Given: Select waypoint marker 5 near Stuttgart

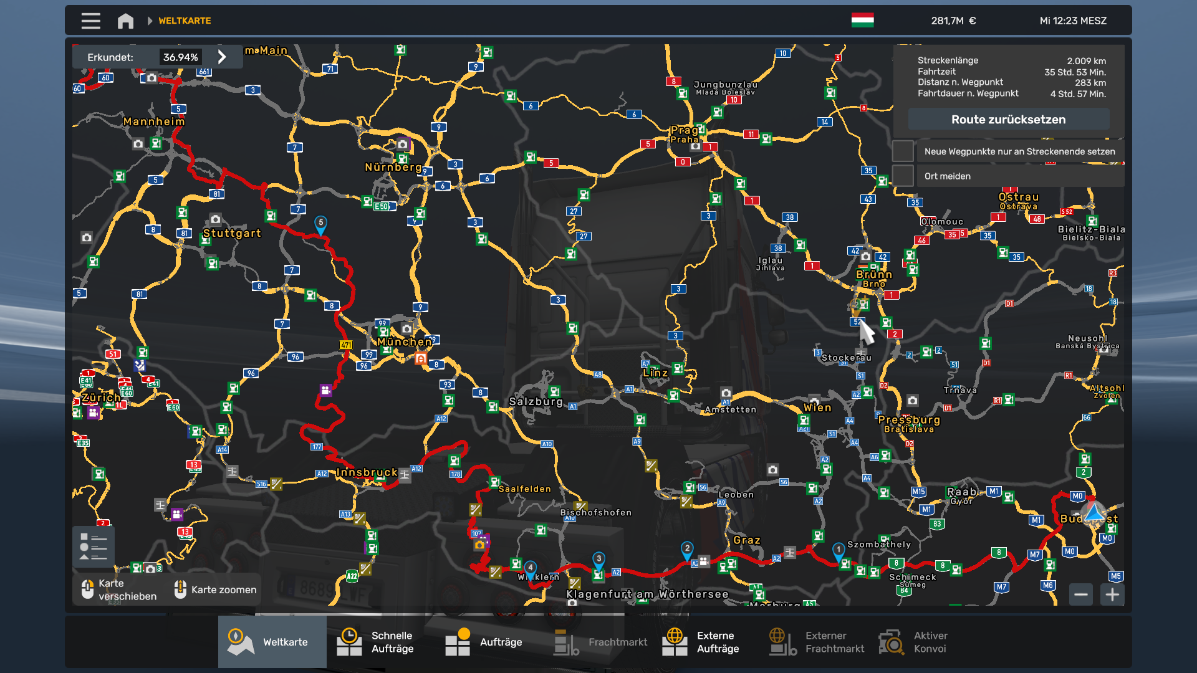Looking at the screenshot, I should pyautogui.click(x=320, y=225).
